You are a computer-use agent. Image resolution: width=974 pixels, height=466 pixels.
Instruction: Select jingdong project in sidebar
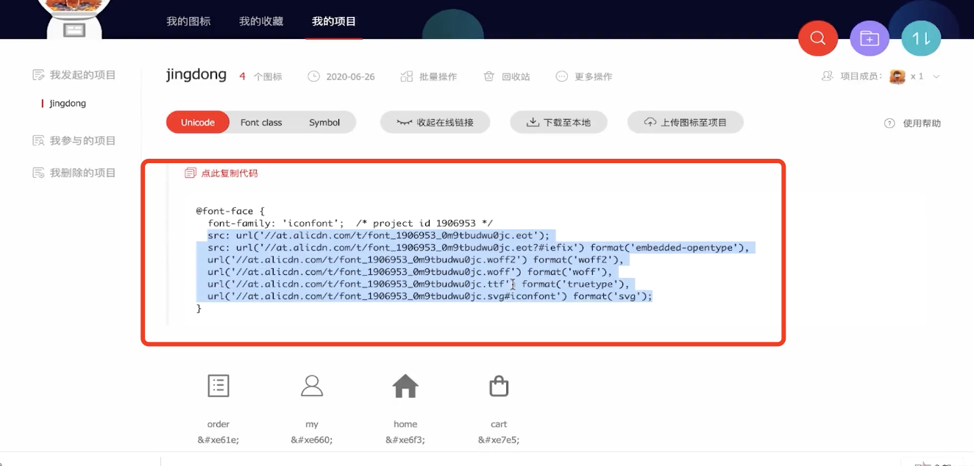click(x=68, y=104)
